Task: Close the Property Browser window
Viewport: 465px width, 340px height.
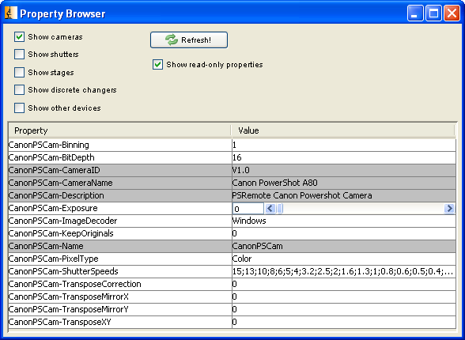Action: coord(452,13)
